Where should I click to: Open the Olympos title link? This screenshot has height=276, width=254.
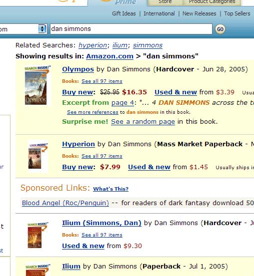pyautogui.click(x=78, y=69)
